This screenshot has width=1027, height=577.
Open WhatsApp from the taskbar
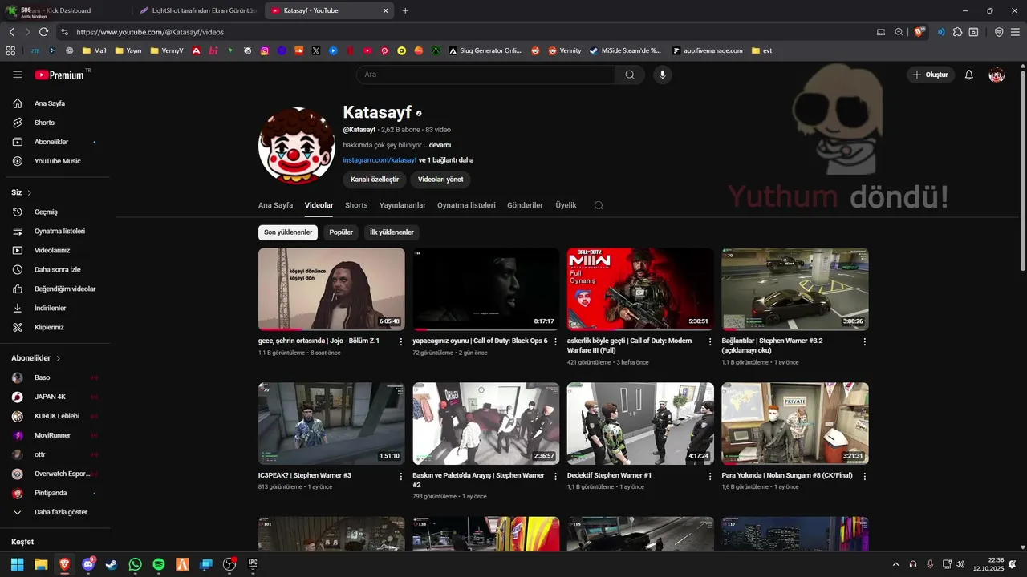(x=135, y=564)
